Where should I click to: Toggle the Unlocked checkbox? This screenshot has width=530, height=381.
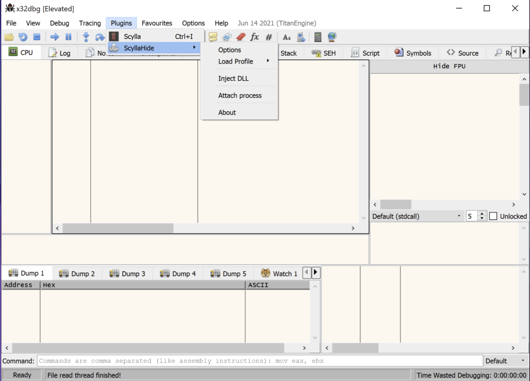click(492, 216)
